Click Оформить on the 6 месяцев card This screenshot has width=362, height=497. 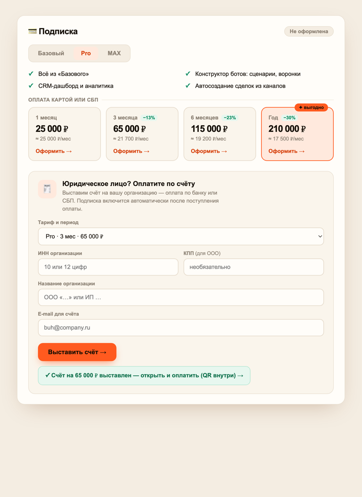[209, 151]
